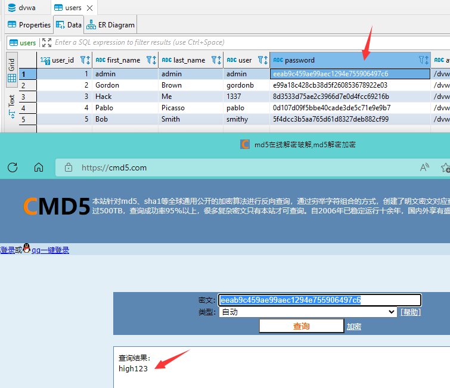Viewport: 450px width, 388px height.
Task: Click last_name cell Smith
Action: 191,119
